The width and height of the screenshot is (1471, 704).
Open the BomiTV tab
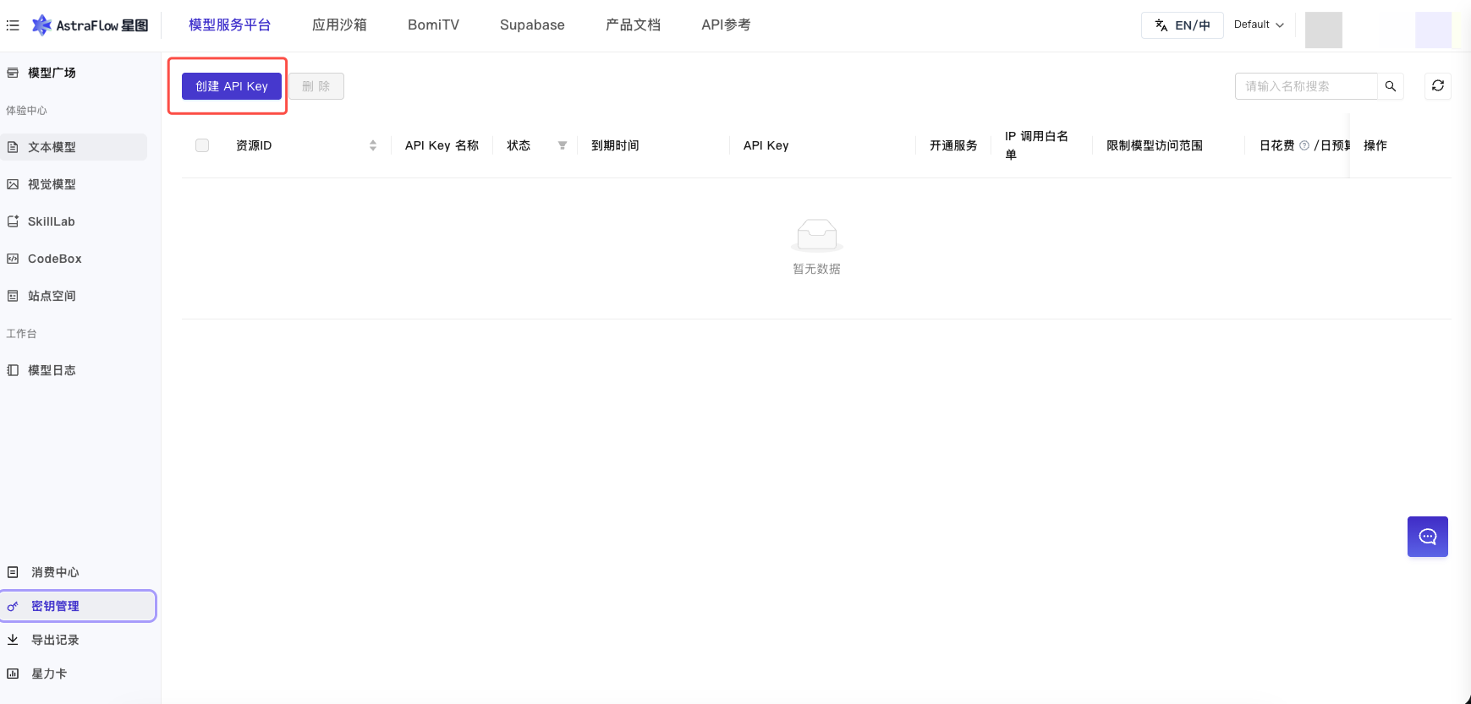coord(433,25)
